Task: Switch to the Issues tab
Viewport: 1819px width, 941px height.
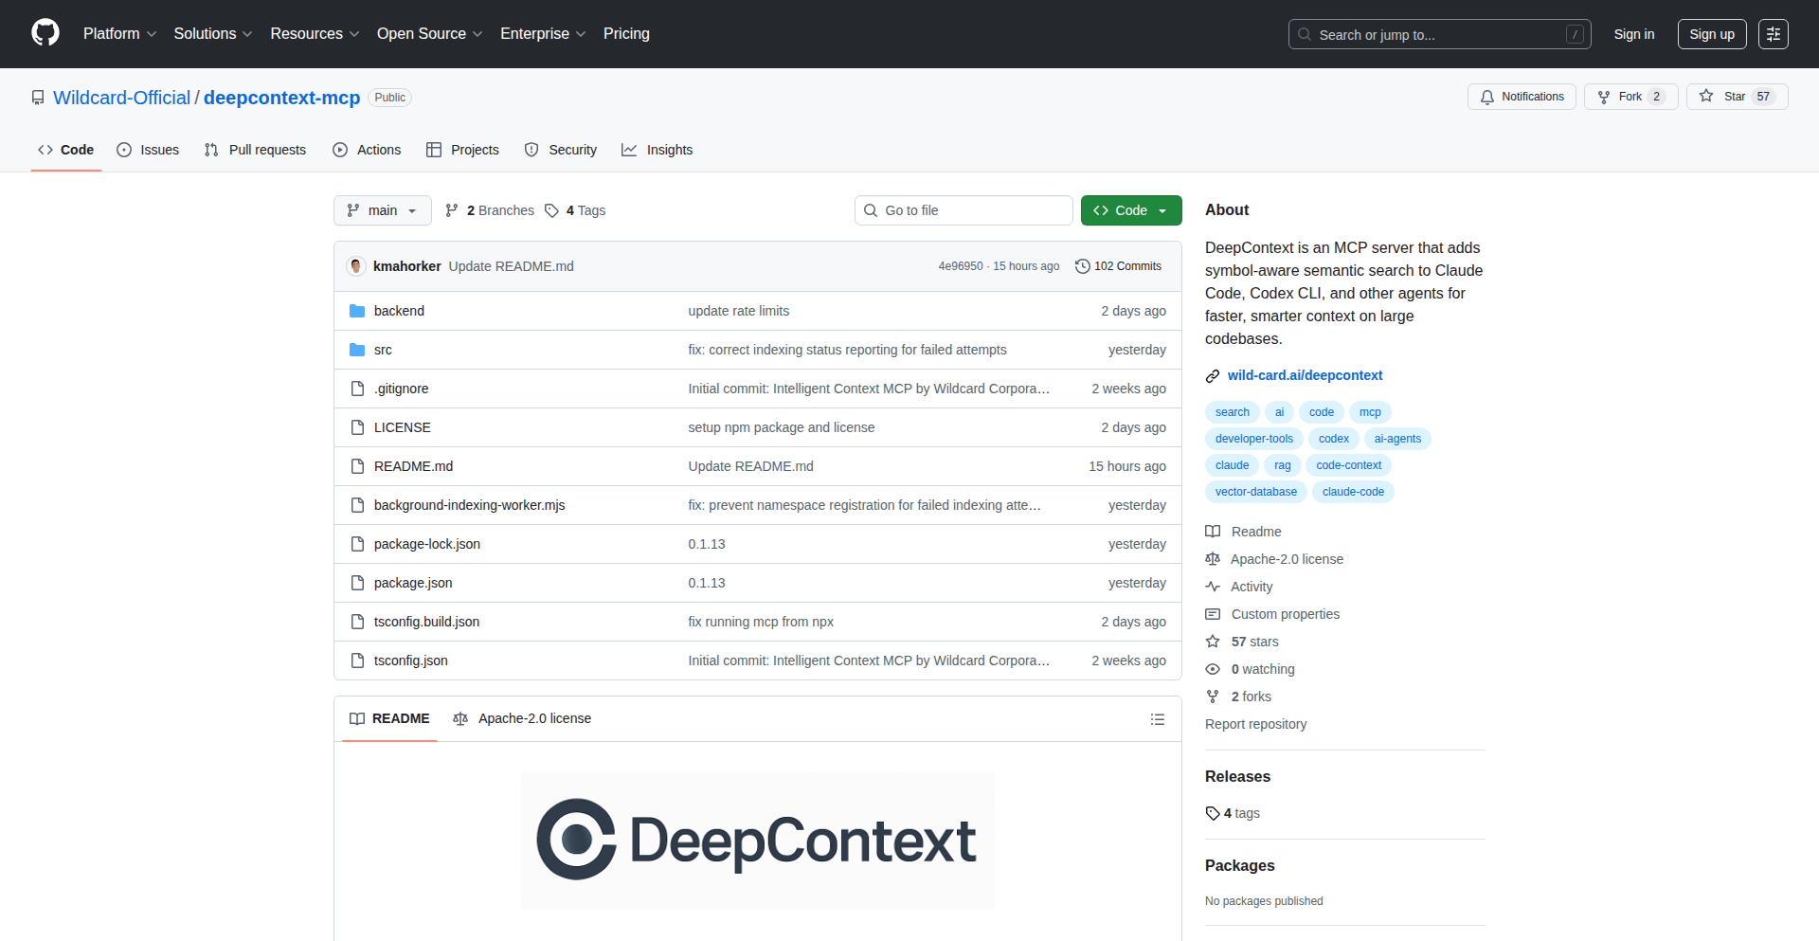Action: point(148,150)
